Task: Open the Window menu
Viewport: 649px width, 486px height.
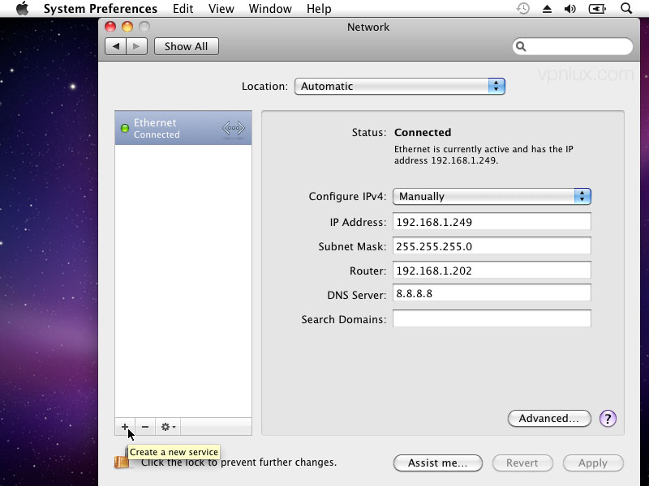Action: coord(270,9)
